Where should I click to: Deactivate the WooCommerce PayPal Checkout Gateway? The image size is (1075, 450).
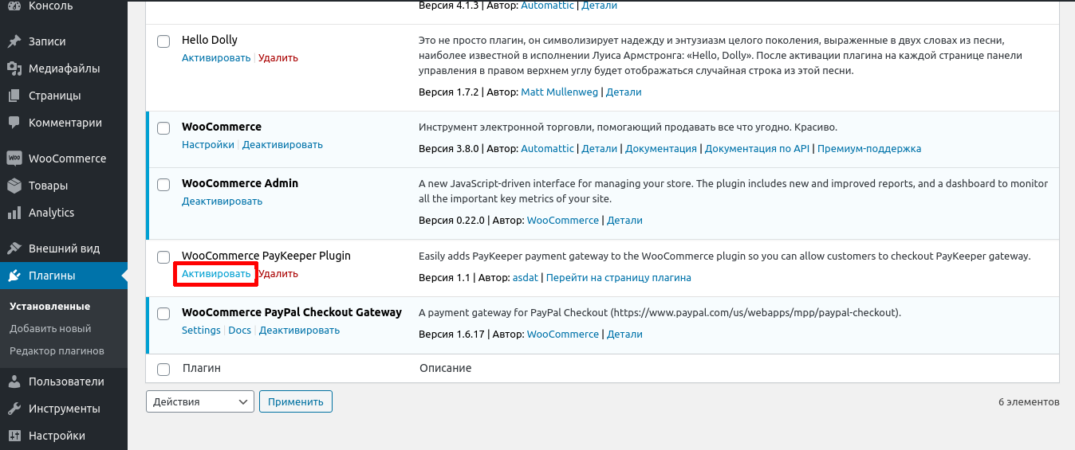[299, 331]
